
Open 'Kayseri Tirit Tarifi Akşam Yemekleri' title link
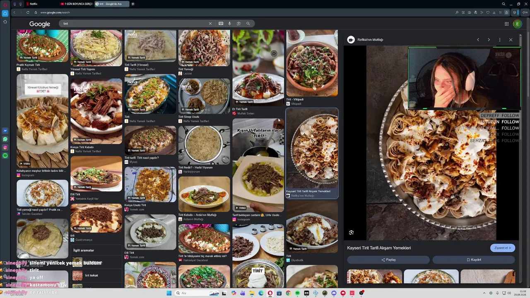click(x=379, y=248)
